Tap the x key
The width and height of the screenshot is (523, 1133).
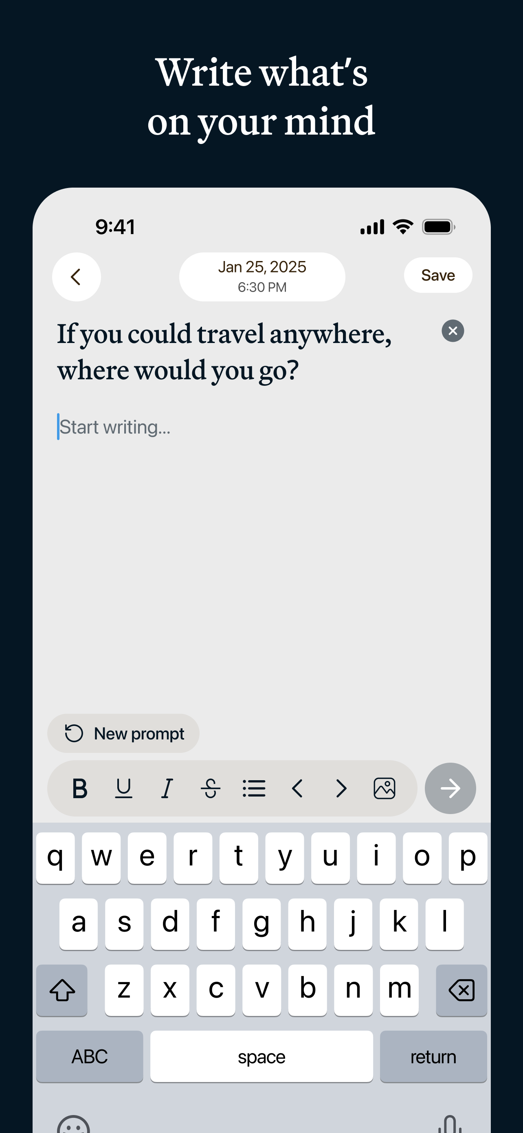170,990
